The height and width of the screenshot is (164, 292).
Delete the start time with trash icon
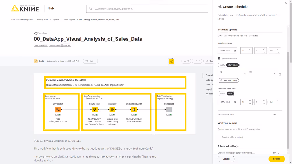[280, 74]
